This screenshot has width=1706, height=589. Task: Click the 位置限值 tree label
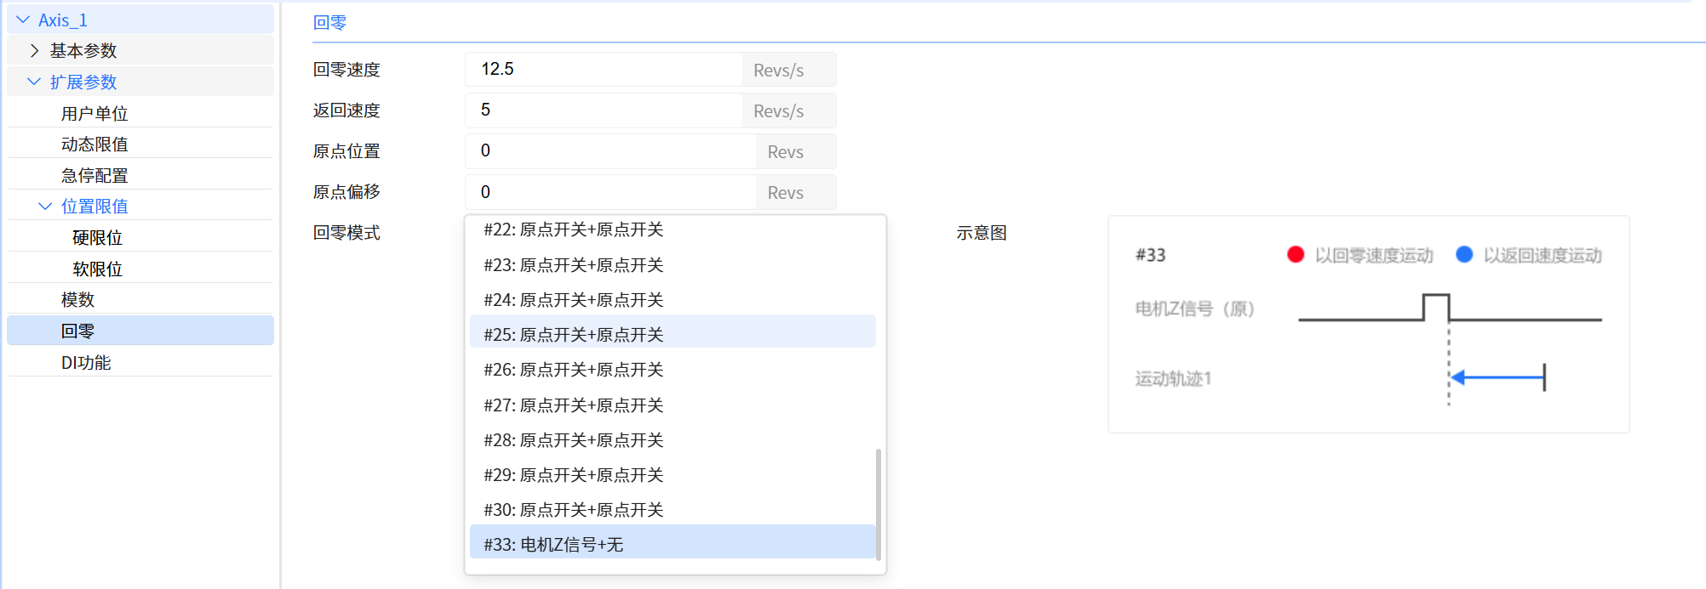pos(94,206)
